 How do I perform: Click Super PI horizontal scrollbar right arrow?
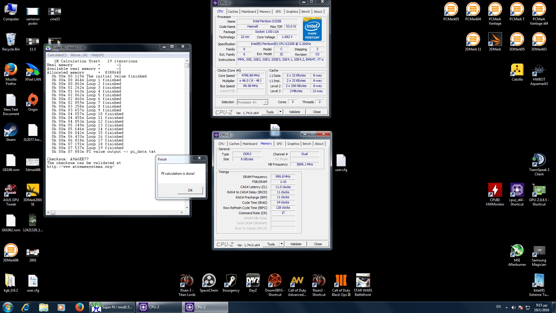182,212
